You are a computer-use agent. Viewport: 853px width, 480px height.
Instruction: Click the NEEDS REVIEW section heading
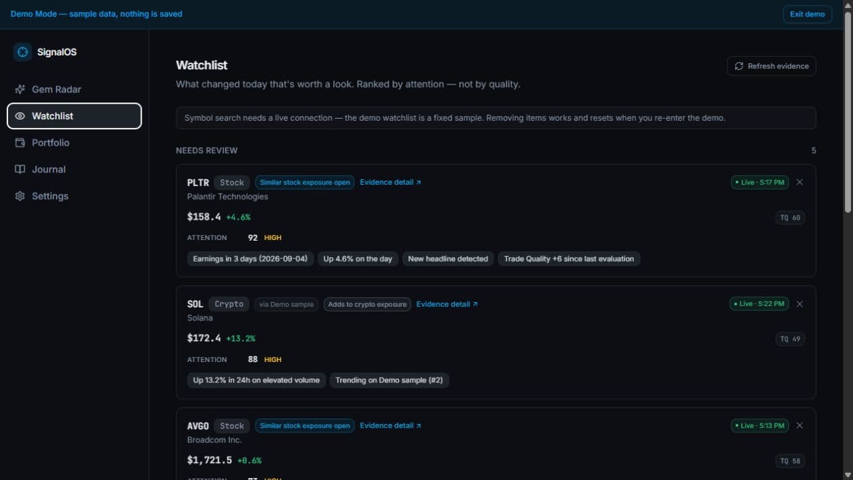pos(207,150)
